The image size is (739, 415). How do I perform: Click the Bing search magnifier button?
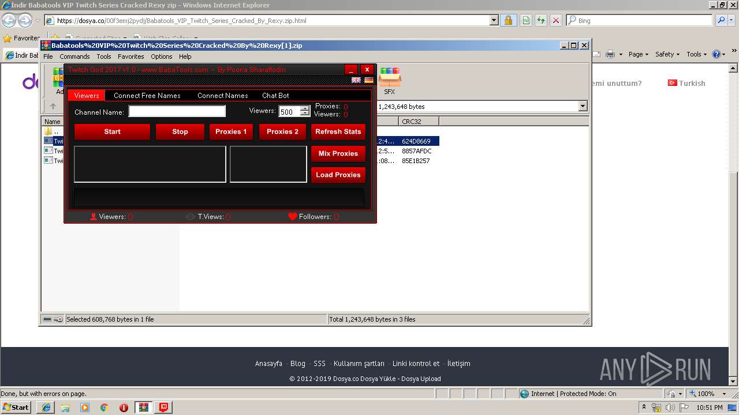pos(722,20)
